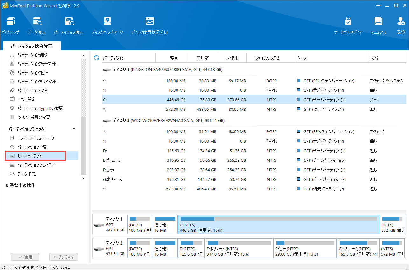The height and width of the screenshot is (270, 409).
Task: Select the G:ボリューム(NTFS) block in the disk map
Action: [358, 248]
